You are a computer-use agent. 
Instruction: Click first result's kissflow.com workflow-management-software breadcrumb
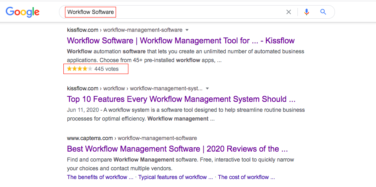pos(124,30)
